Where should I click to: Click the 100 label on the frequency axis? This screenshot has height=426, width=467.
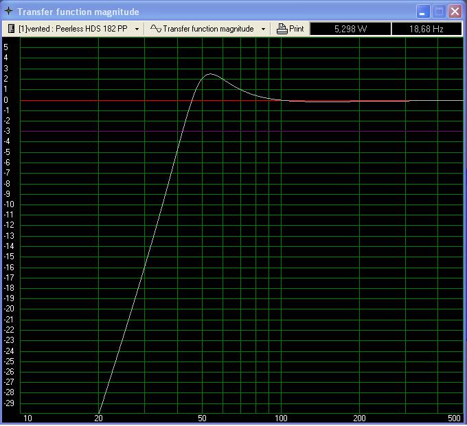pos(281,418)
